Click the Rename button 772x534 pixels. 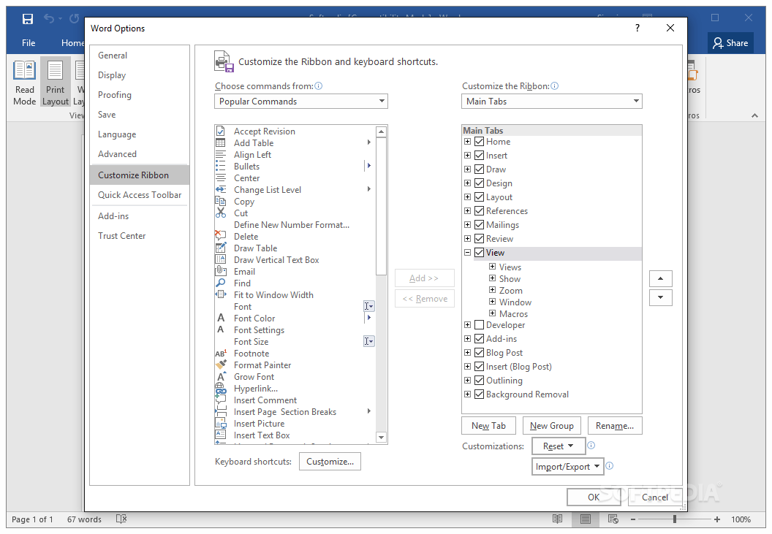(x=615, y=425)
